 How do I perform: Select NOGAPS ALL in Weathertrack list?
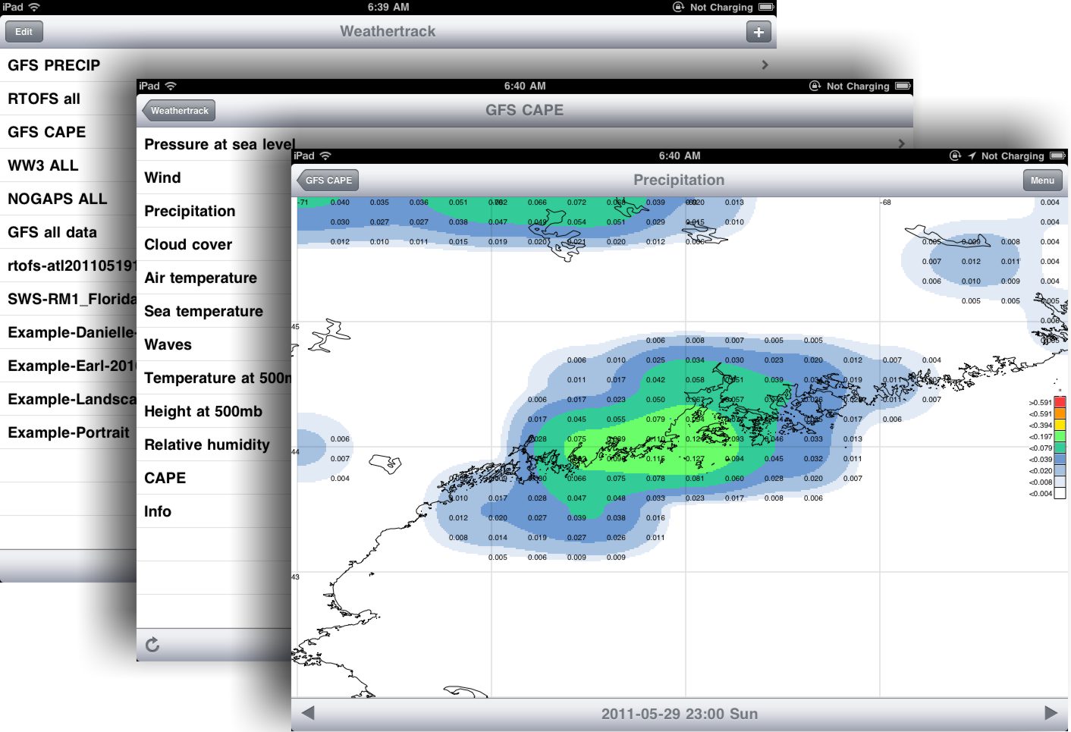[x=58, y=199]
